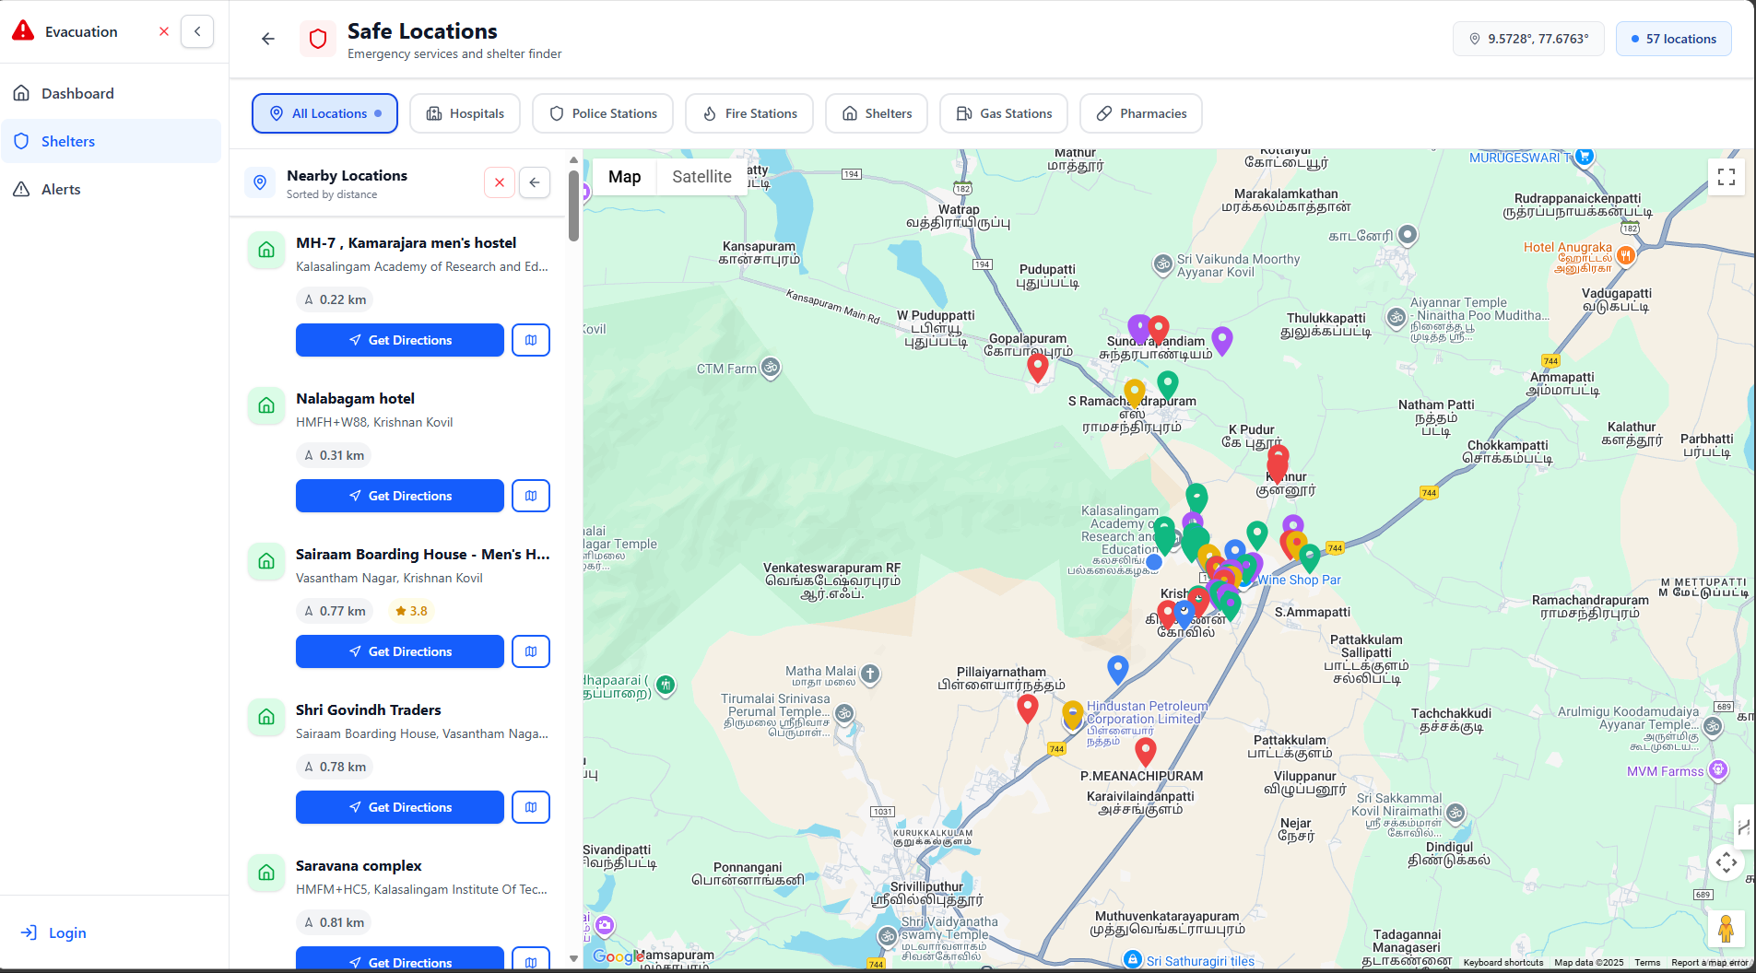1756x973 pixels.
Task: Click the Nalabagam hotel shelter icon
Action: [266, 406]
